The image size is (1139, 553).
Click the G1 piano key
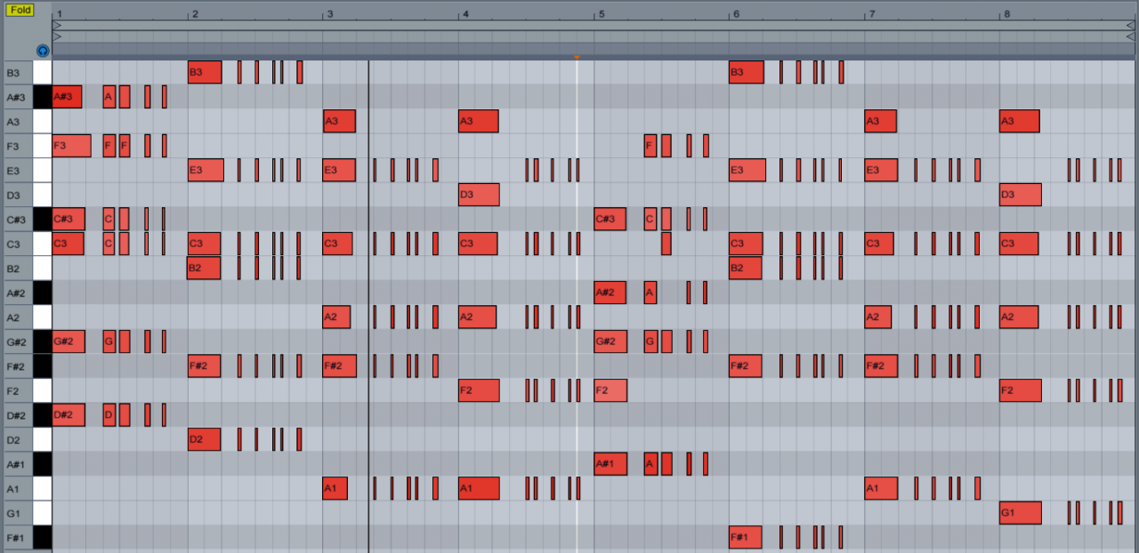pos(43,512)
